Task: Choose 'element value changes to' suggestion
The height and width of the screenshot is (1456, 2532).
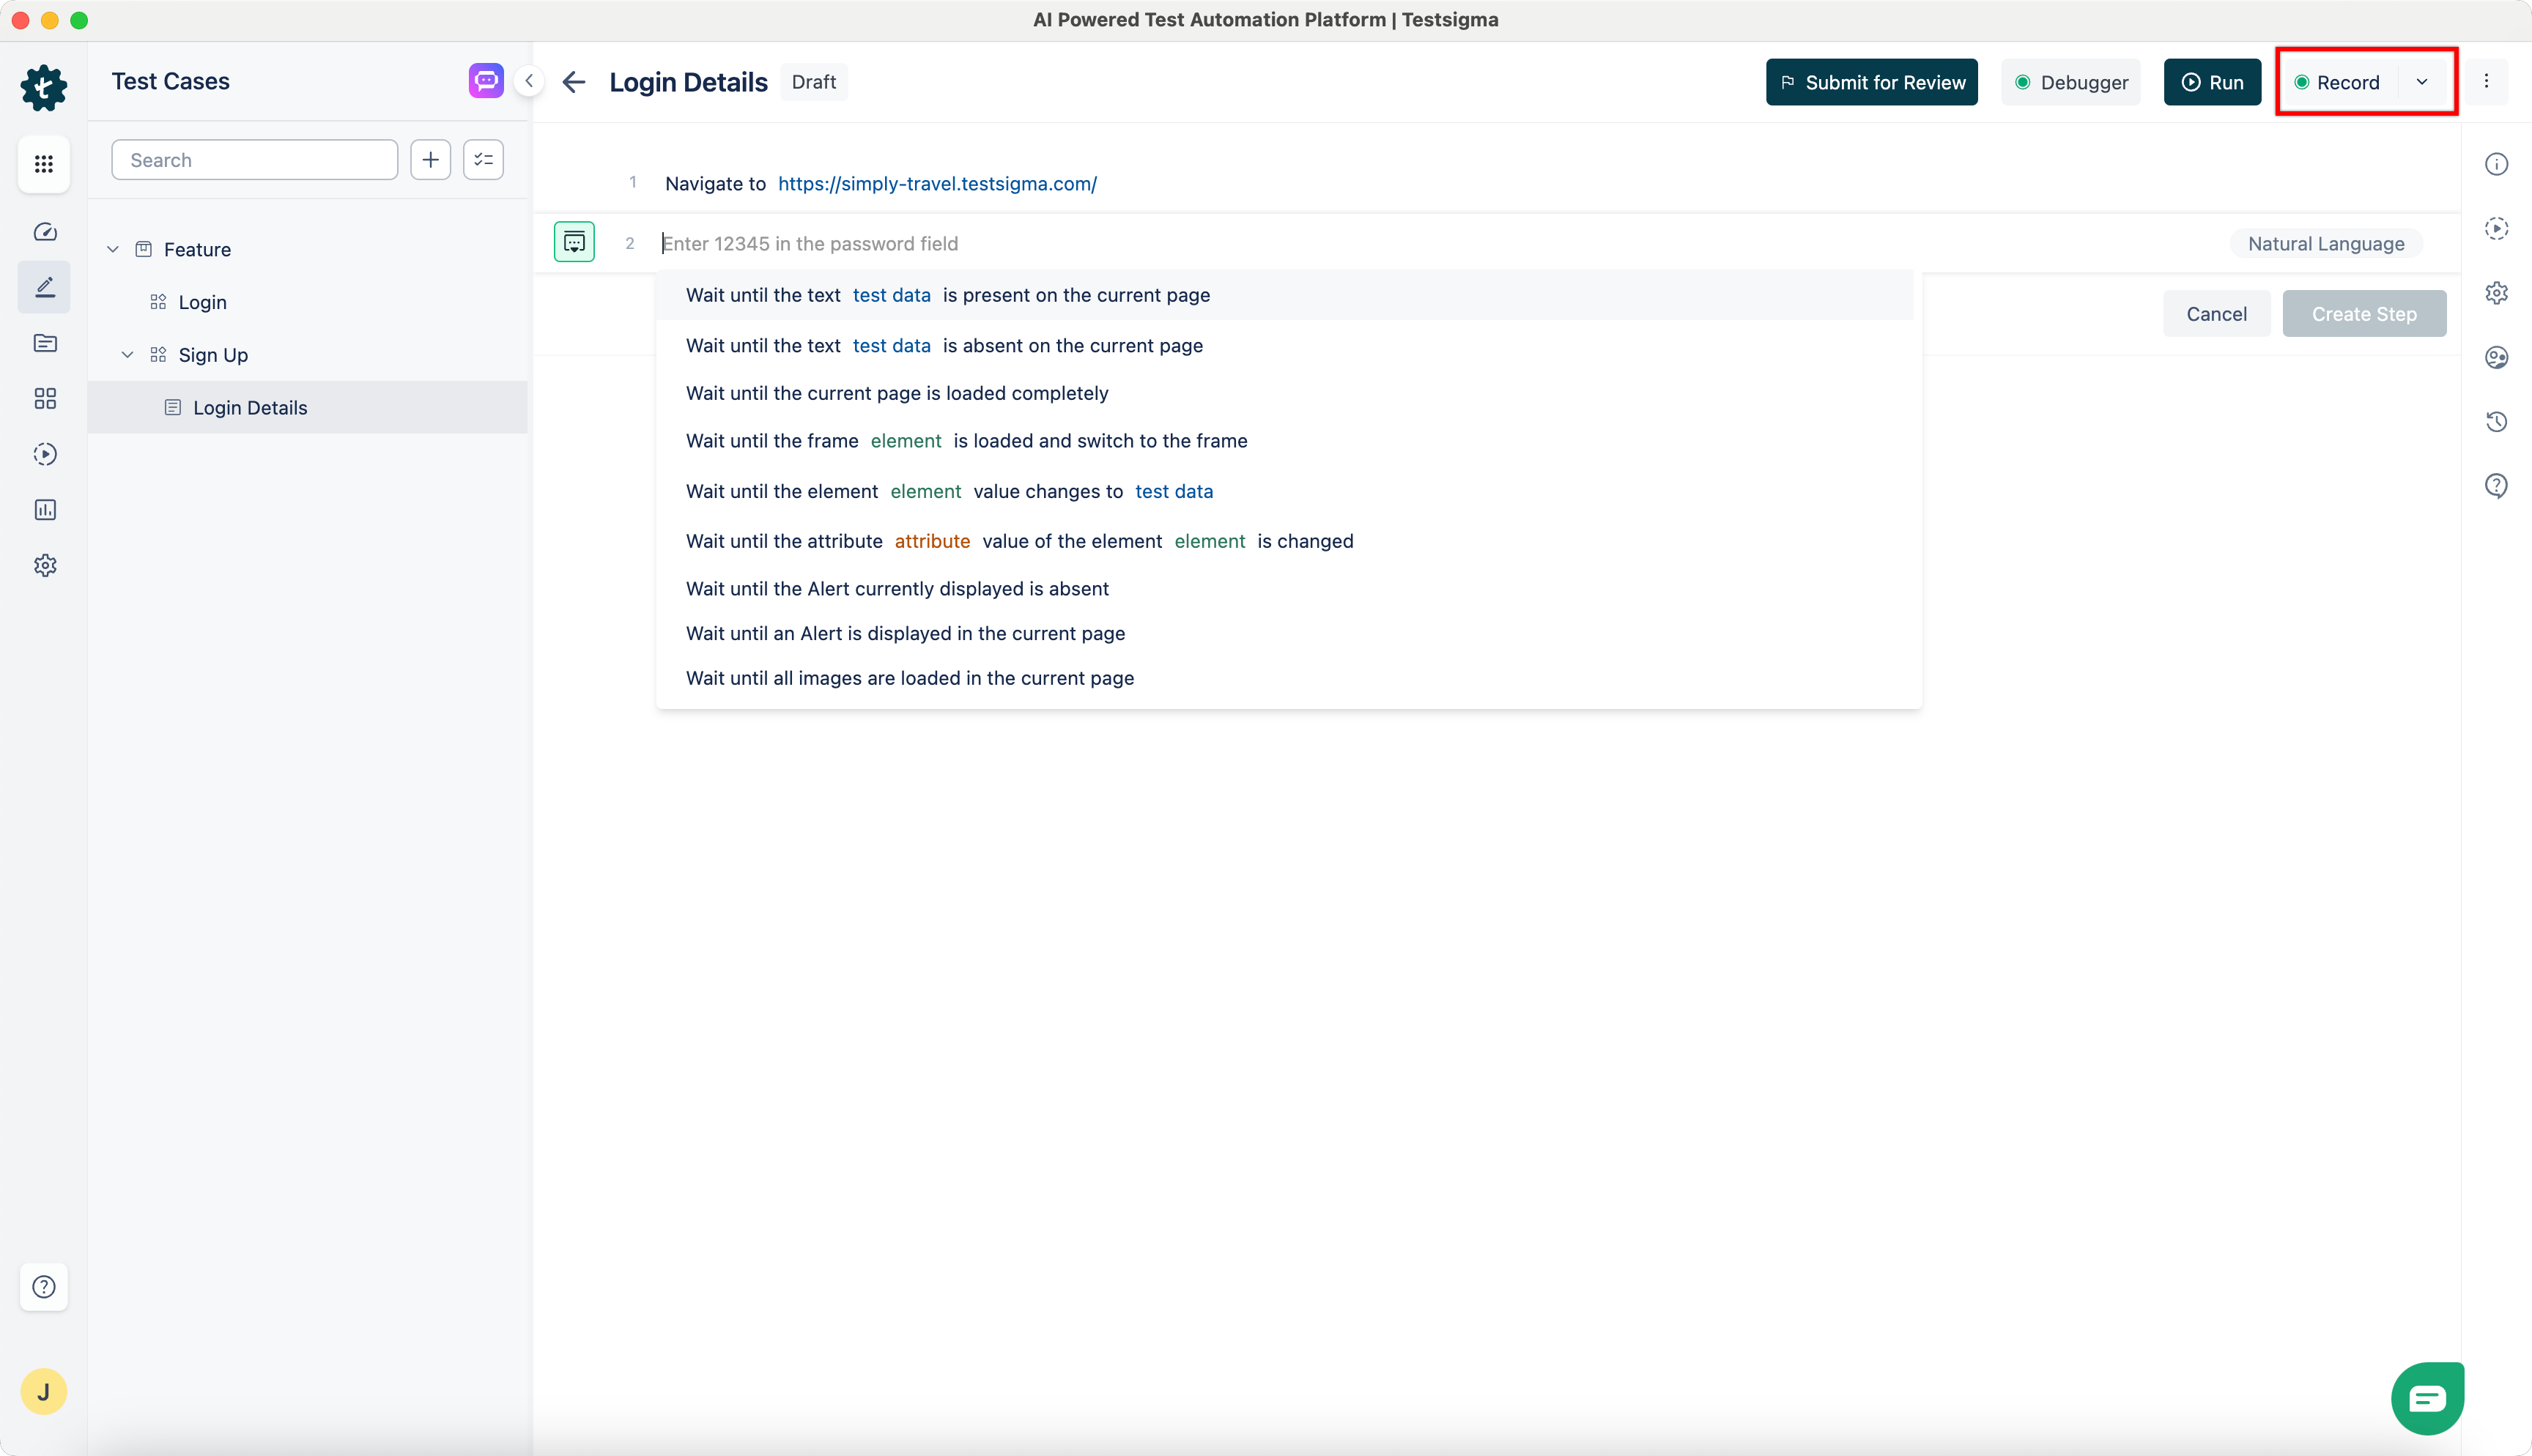Action: (1284, 491)
